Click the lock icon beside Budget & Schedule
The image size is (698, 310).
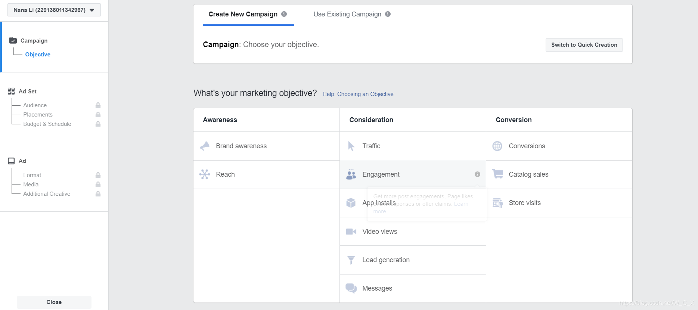pyautogui.click(x=98, y=124)
